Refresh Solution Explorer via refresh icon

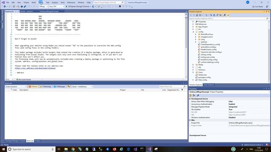pos(214,15)
